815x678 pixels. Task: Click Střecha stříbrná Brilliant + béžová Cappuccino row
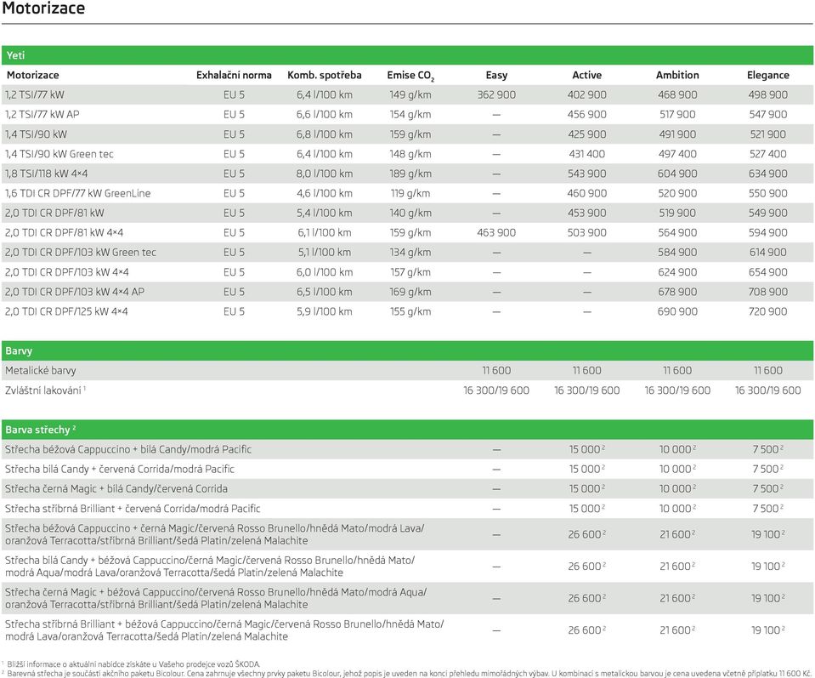[x=408, y=630]
